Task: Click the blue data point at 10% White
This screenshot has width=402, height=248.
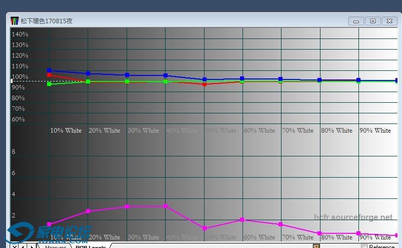Action: point(49,70)
